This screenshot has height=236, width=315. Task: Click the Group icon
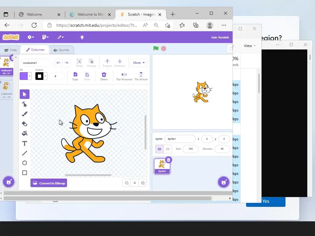coord(79,63)
